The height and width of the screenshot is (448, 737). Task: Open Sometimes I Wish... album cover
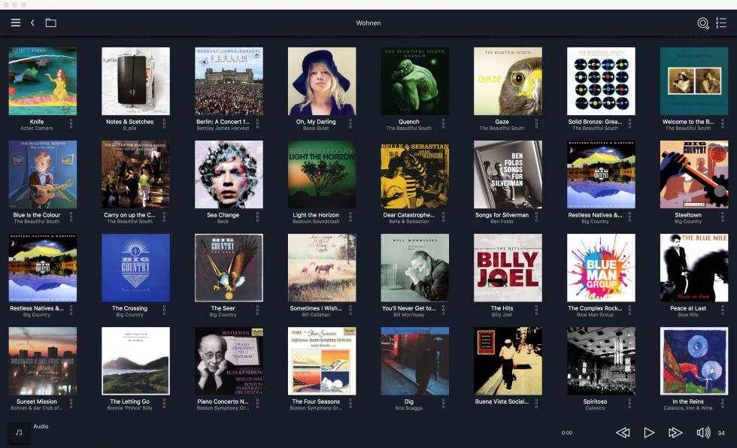coord(322,268)
